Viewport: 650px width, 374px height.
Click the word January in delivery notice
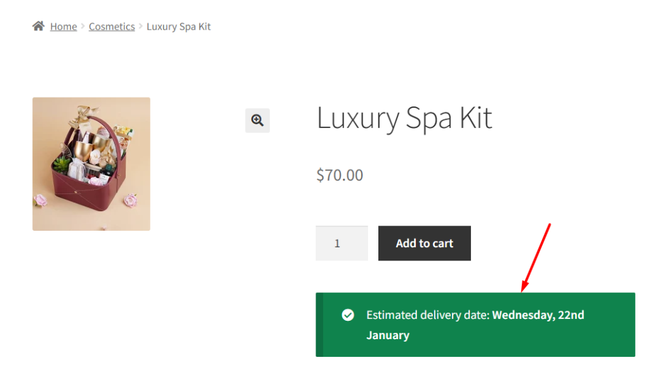(388, 335)
